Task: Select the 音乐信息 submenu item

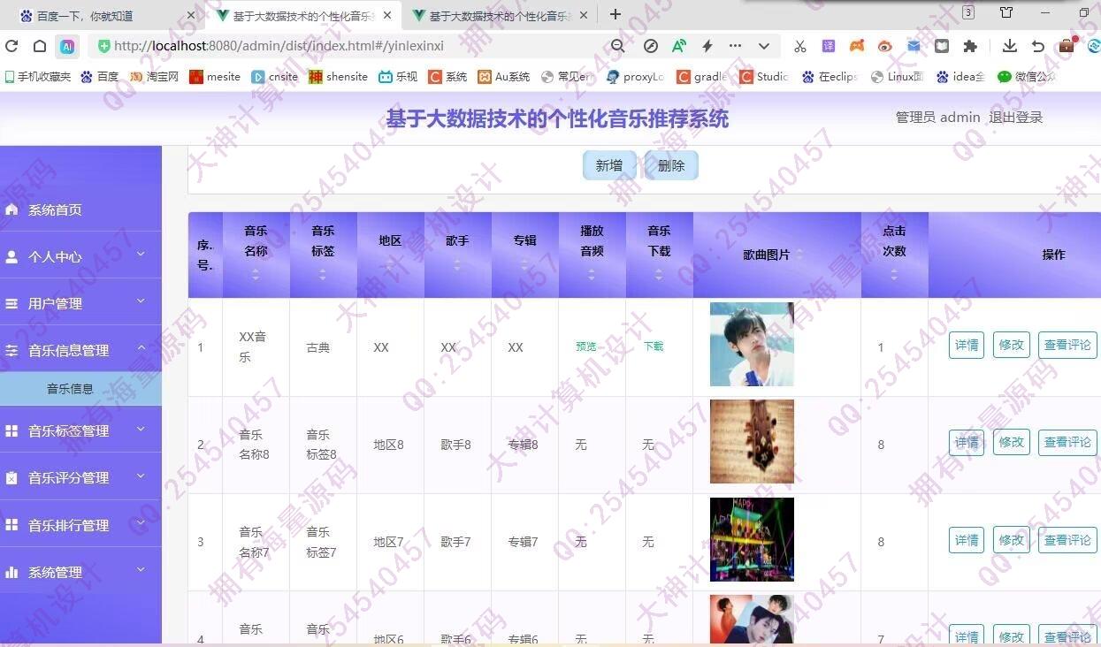Action: tap(80, 389)
